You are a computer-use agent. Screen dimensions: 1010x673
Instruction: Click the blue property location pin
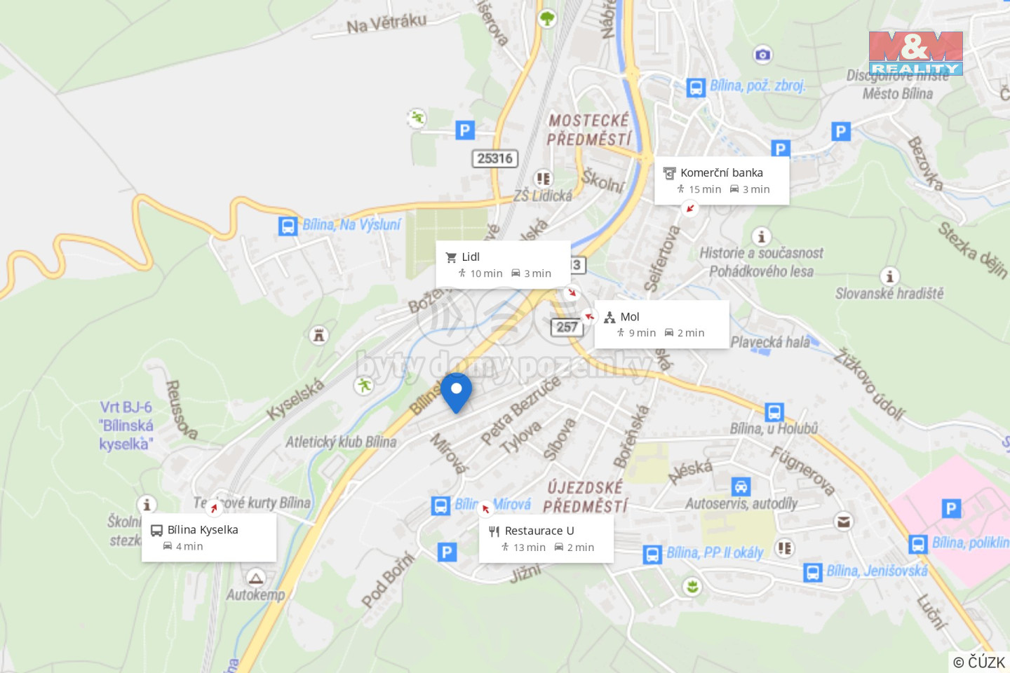pos(456,393)
